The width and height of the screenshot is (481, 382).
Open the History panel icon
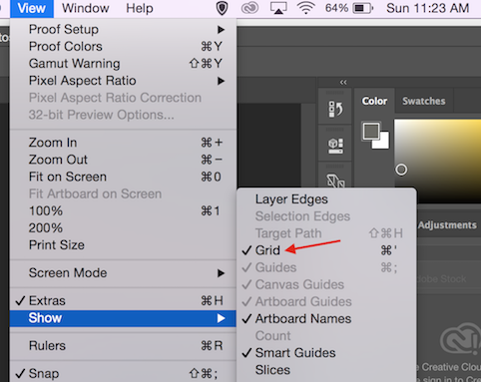click(x=335, y=109)
